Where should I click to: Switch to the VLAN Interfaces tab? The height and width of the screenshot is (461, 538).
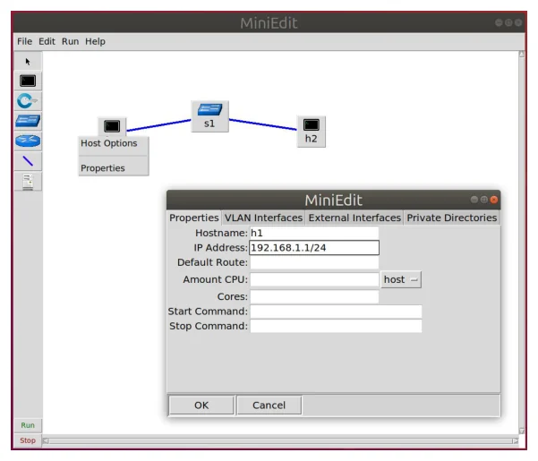coord(263,218)
